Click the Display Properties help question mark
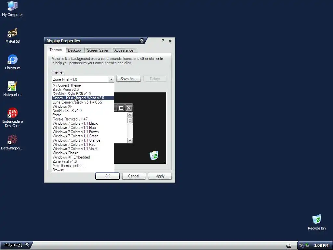This screenshot has height=250, width=333. (x=163, y=41)
